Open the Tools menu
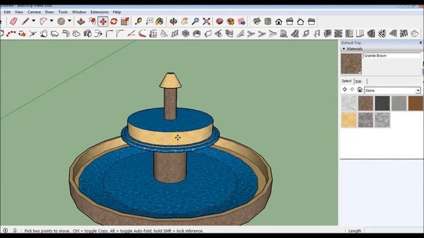The height and width of the screenshot is (238, 424). click(x=63, y=12)
